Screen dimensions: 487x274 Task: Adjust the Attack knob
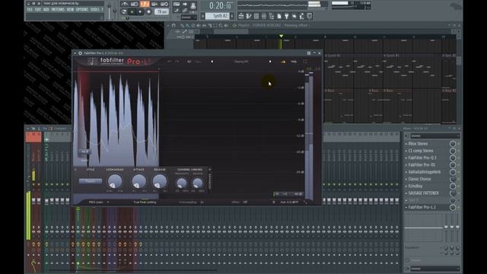pyautogui.click(x=138, y=181)
